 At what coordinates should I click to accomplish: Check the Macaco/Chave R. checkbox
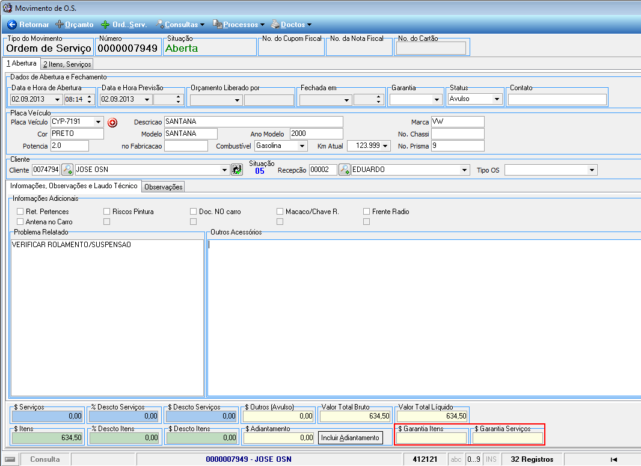point(280,211)
